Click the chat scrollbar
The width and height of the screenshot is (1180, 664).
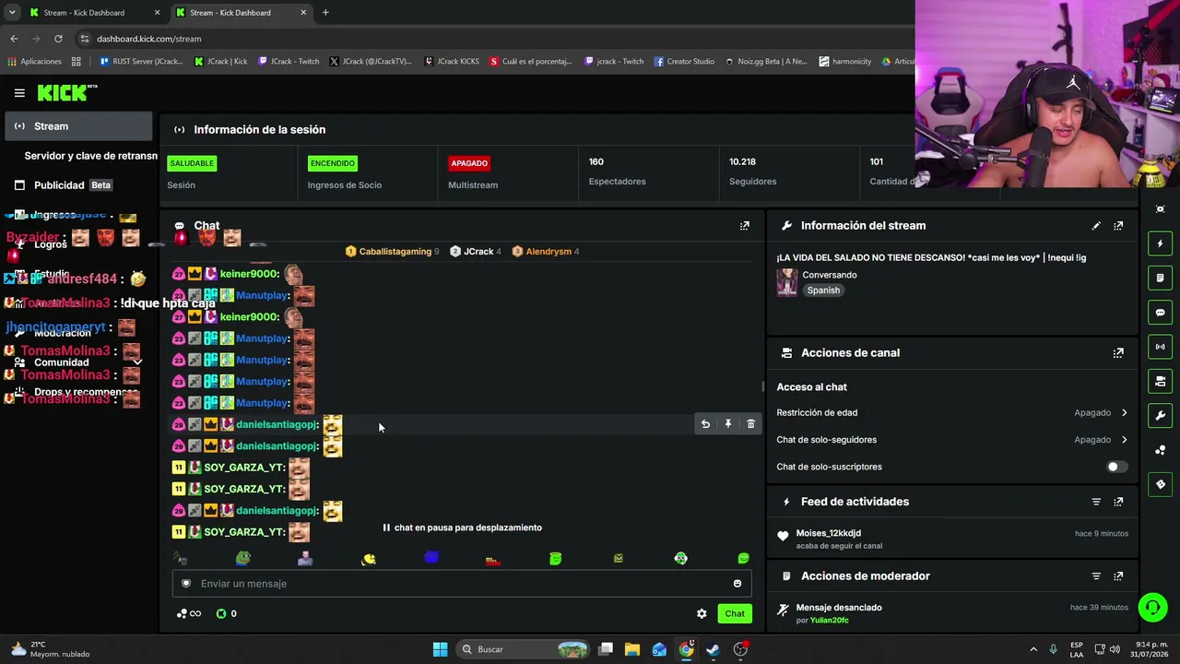click(x=762, y=386)
